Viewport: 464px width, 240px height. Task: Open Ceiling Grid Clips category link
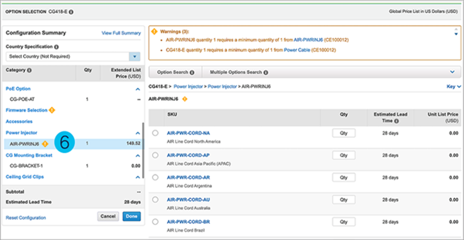[x=24, y=177]
